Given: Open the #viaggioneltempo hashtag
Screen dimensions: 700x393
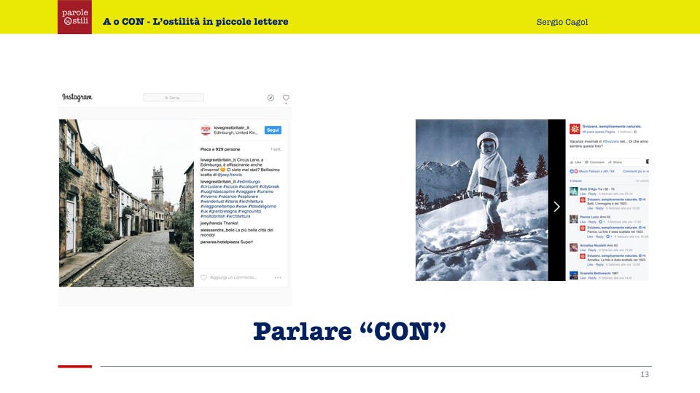Looking at the screenshot, I should coord(217,206).
